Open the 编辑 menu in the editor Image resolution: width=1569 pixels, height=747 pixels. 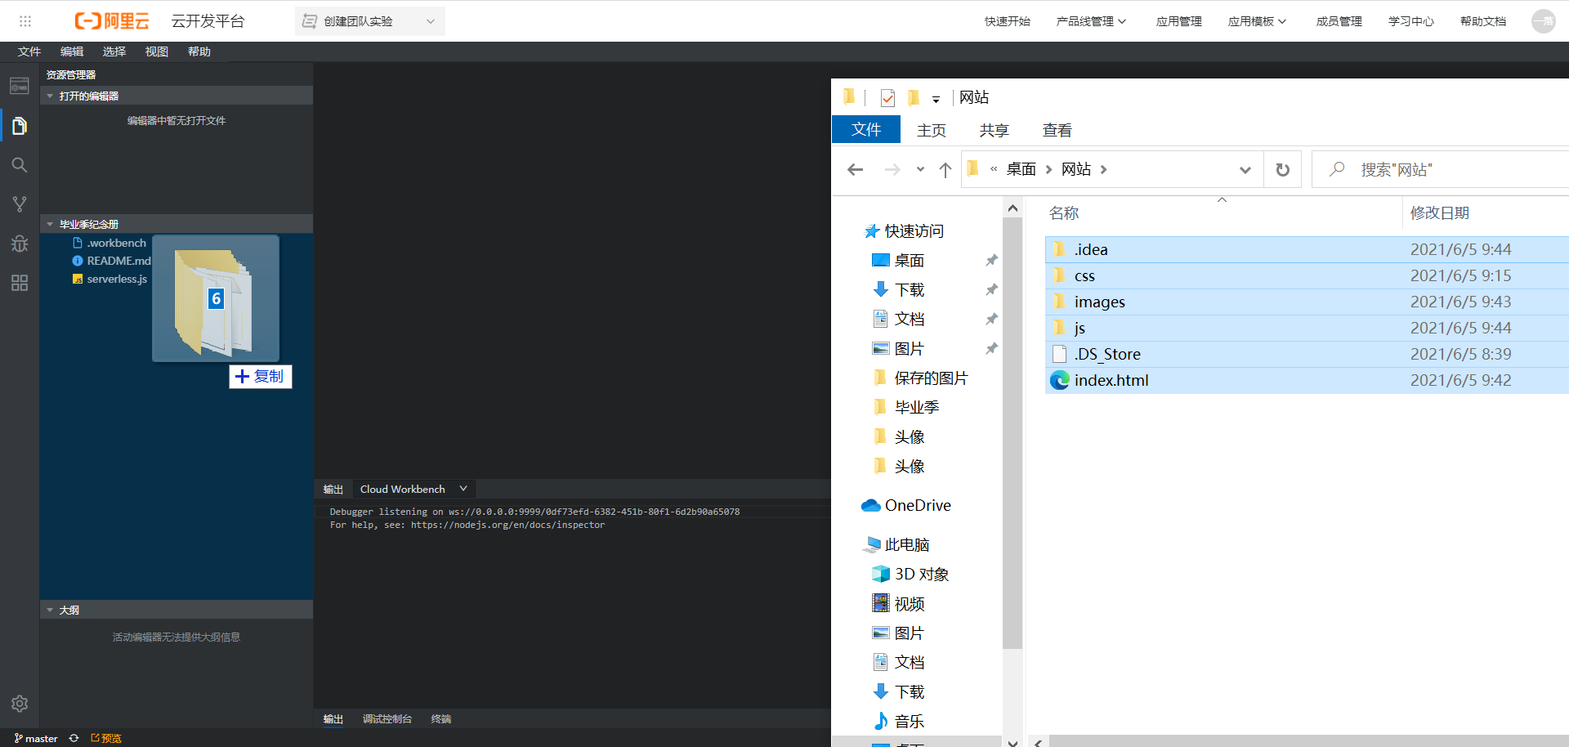coord(72,51)
